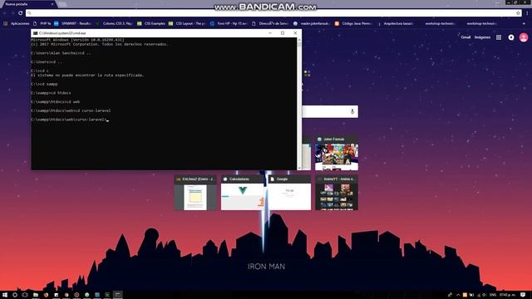Image resolution: width=532 pixels, height=299 pixels.
Task: Open Google notifications bell icon
Action: (511, 37)
